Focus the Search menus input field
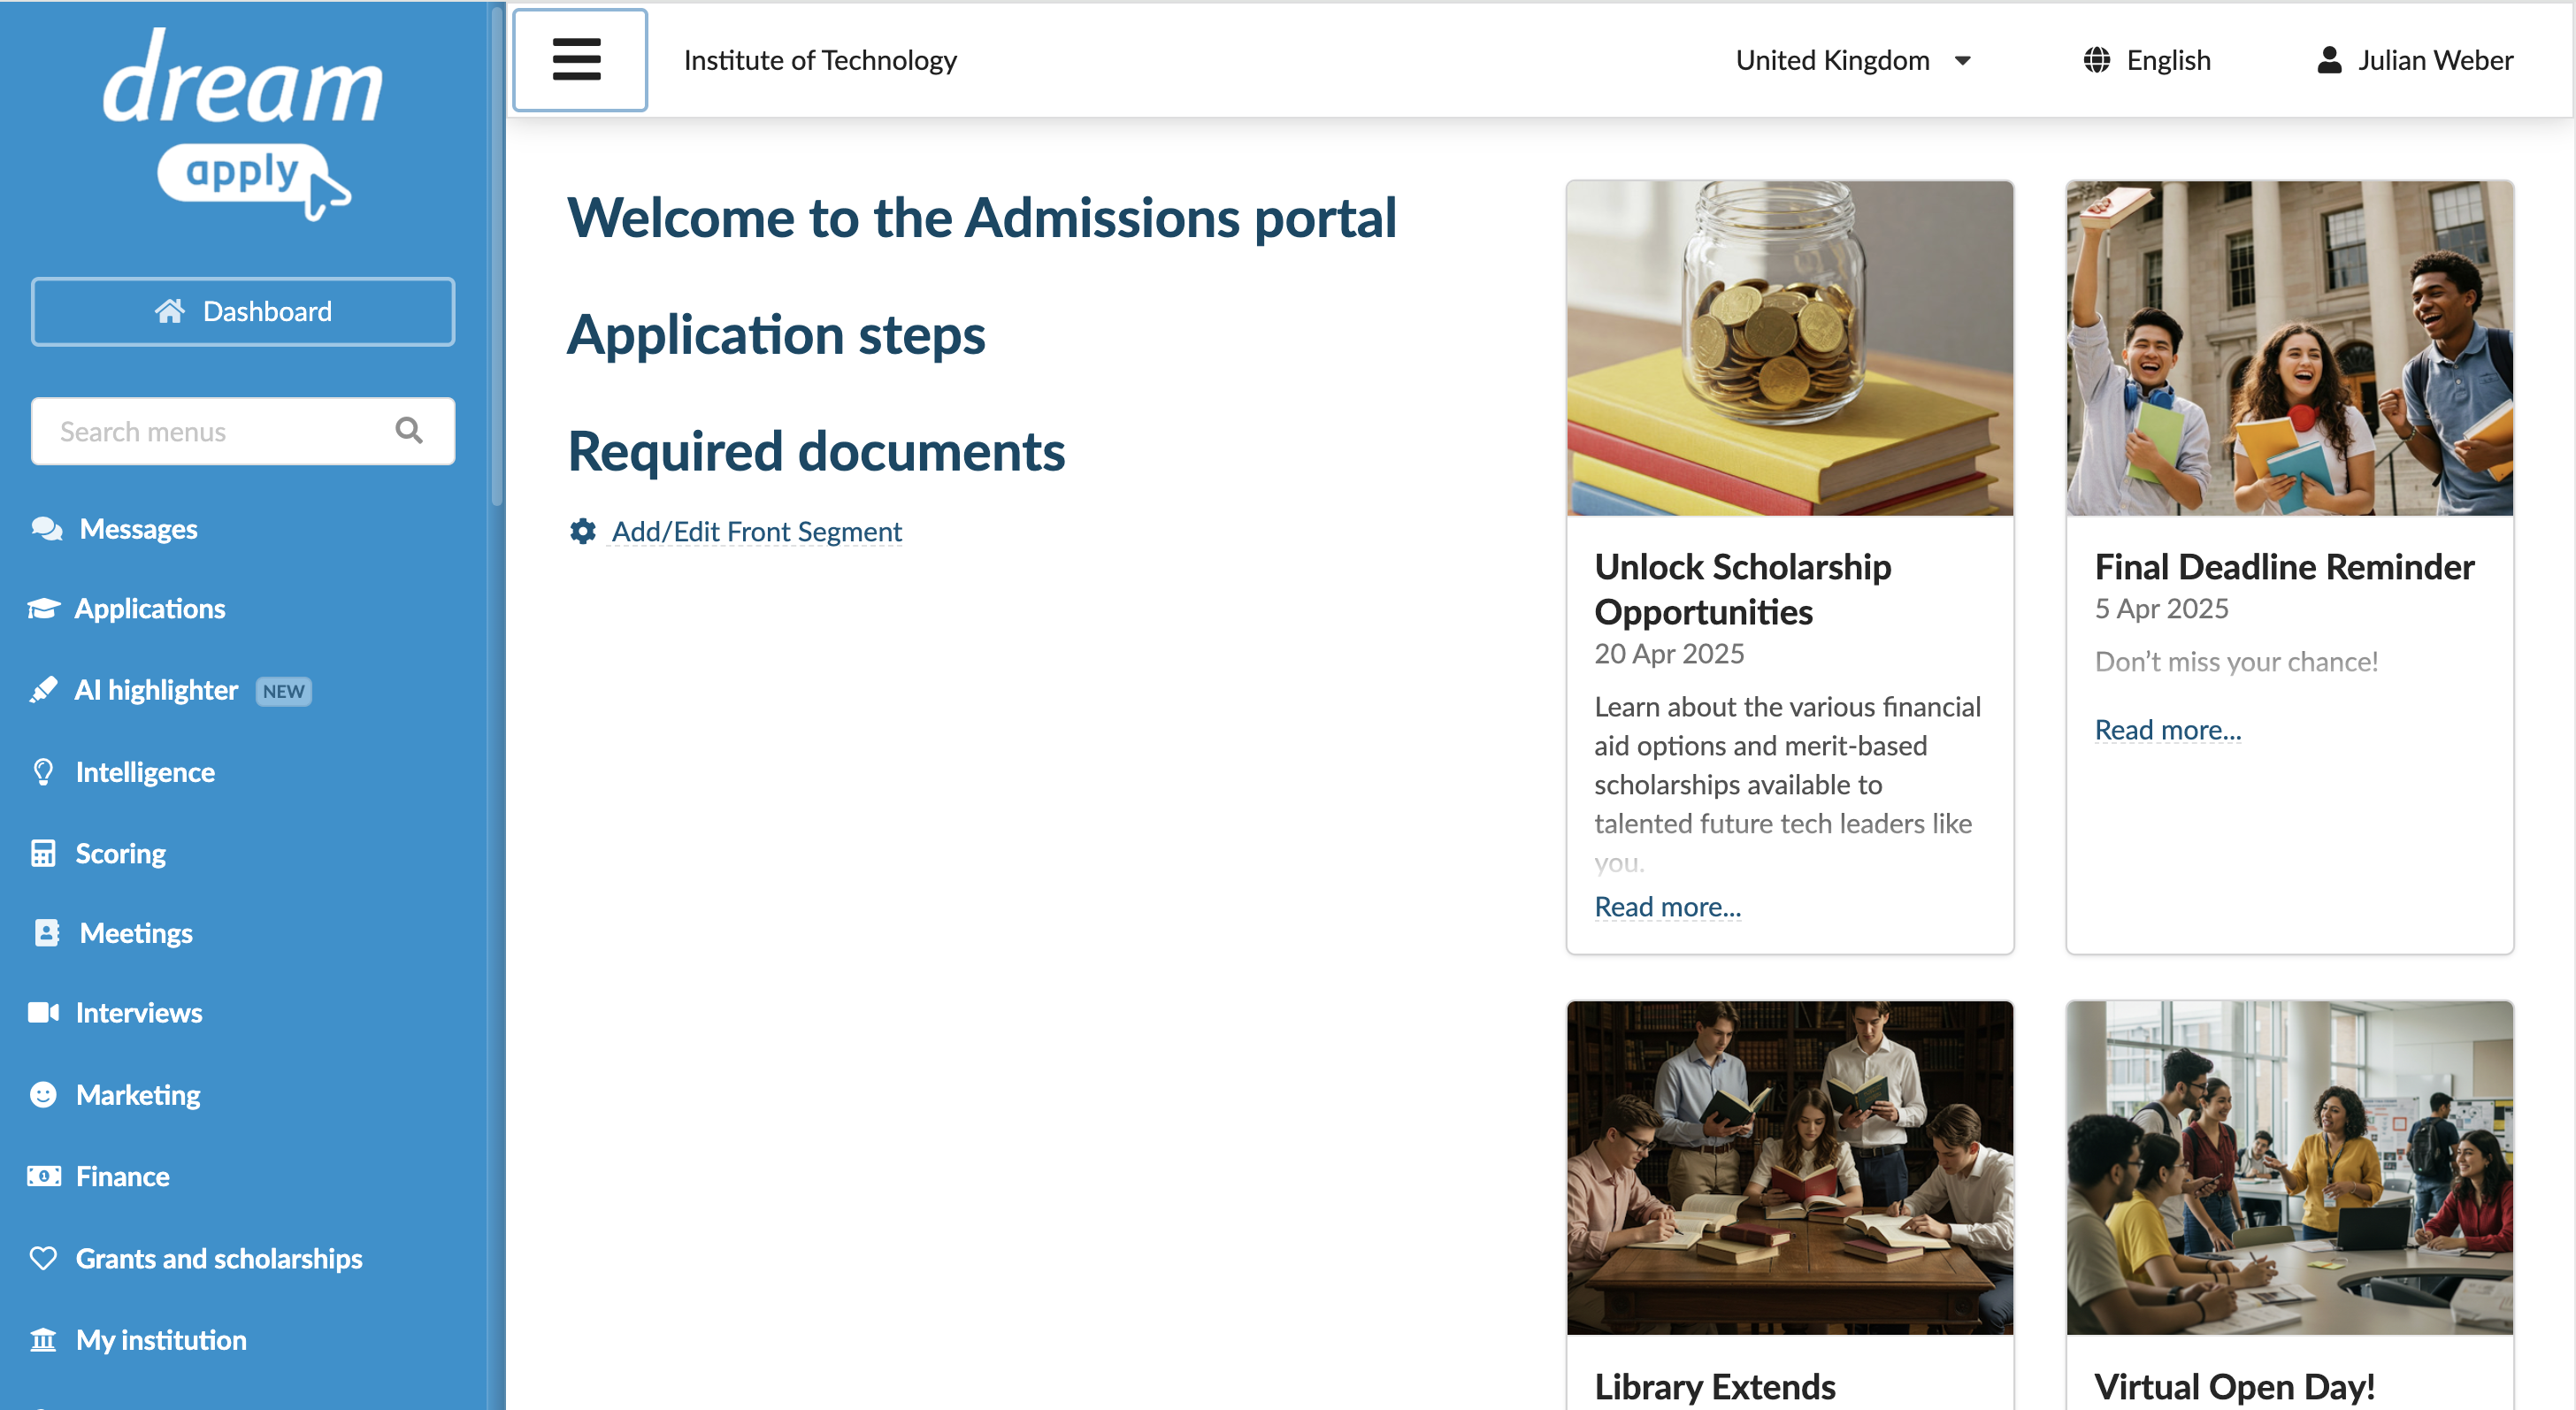 point(243,431)
